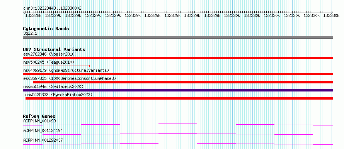Open the ACPP|NM_001292037 transcript label
344x149 pixels.
tap(43, 140)
